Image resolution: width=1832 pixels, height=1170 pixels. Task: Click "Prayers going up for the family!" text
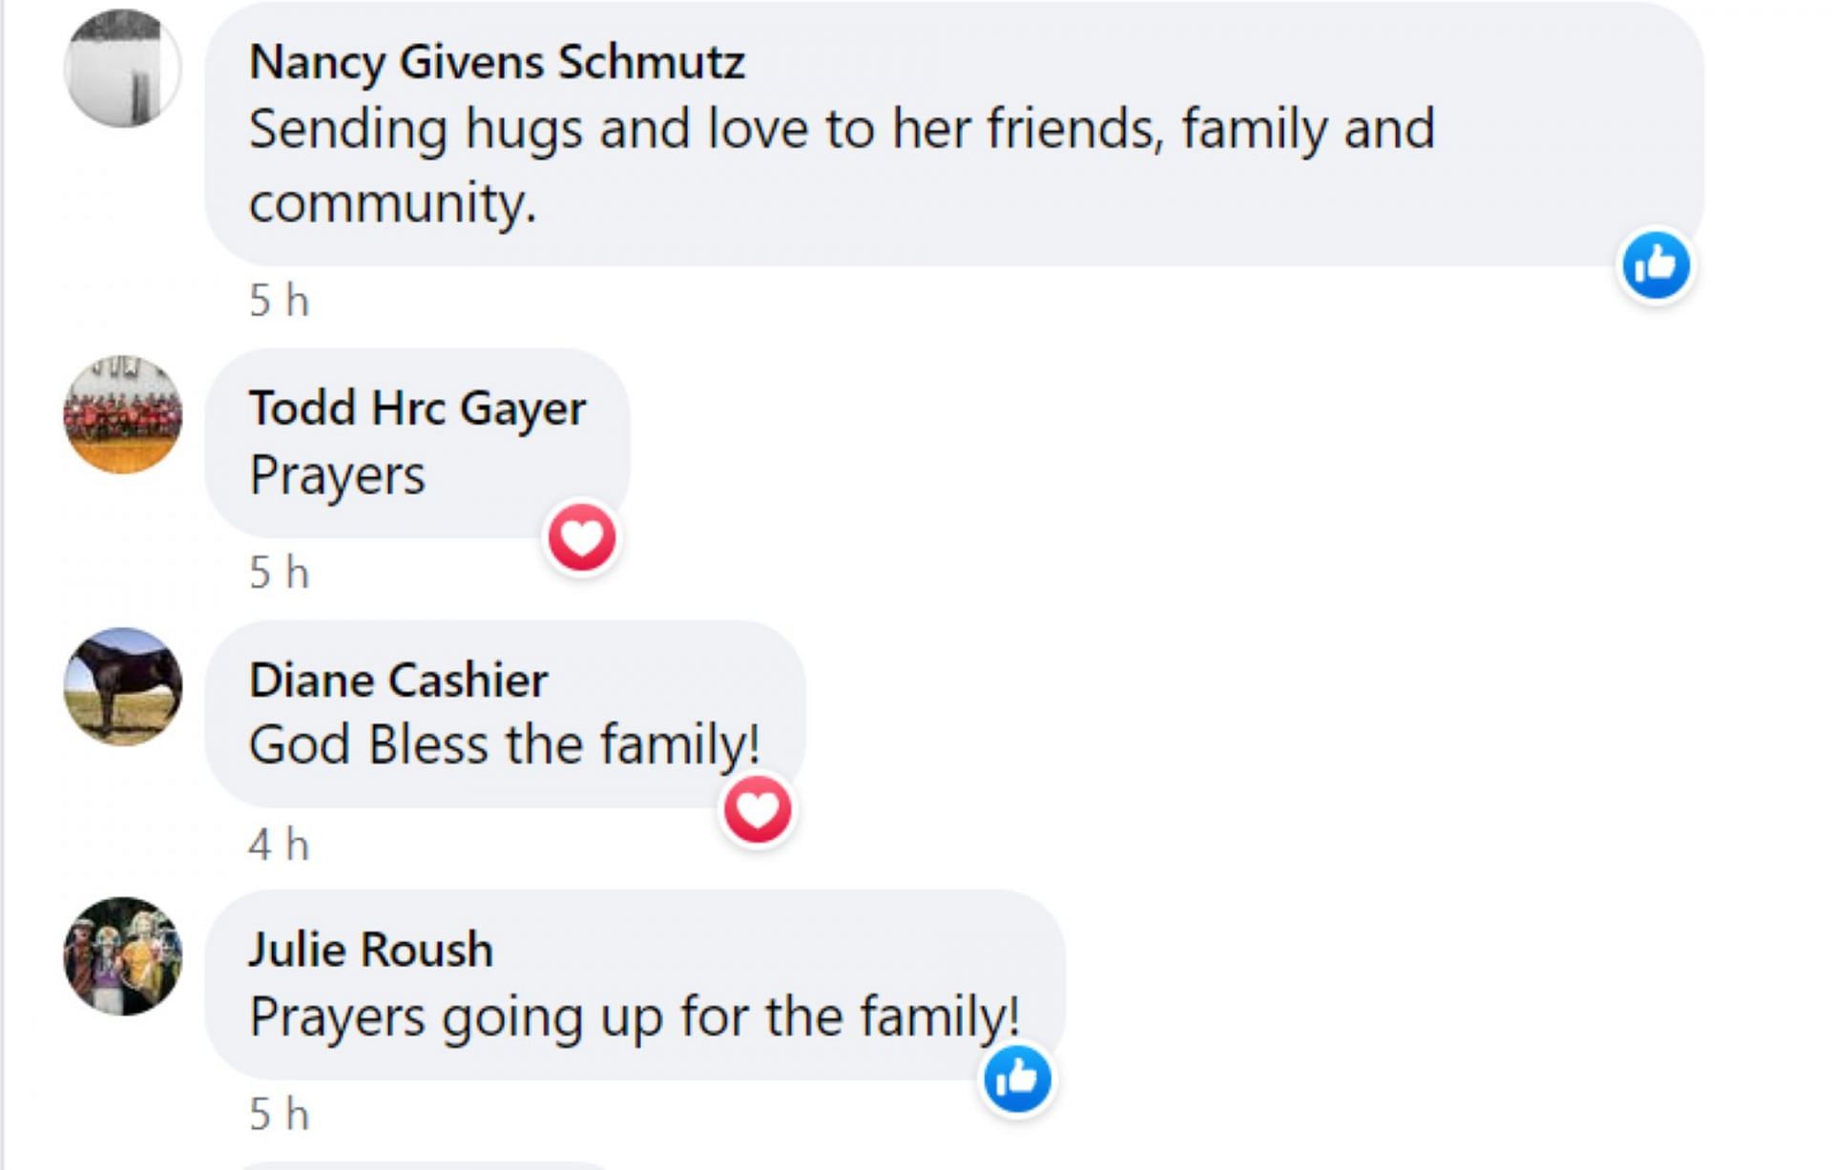pos(634,1016)
